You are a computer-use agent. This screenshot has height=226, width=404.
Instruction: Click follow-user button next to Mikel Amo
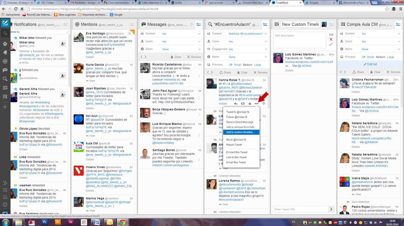click(x=63, y=44)
